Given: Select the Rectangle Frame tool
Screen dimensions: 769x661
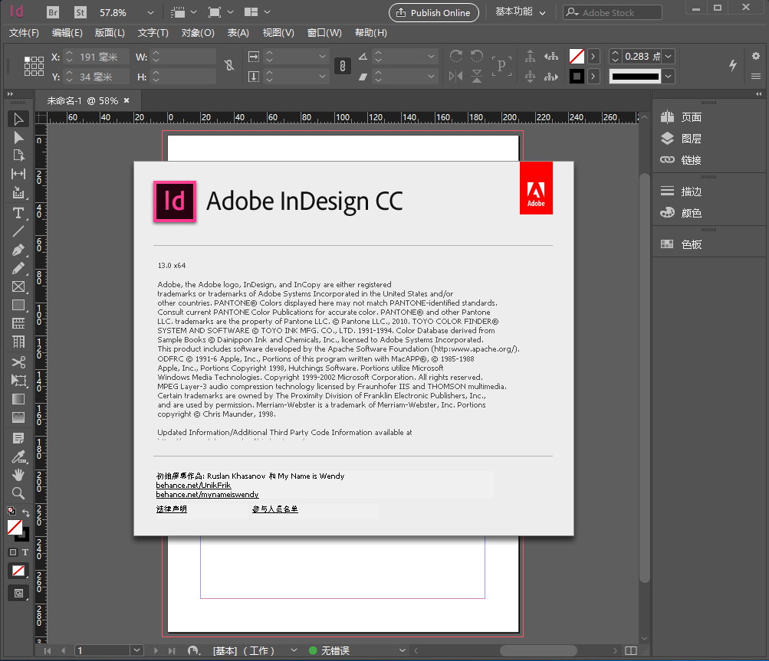Looking at the screenshot, I should pos(18,287).
